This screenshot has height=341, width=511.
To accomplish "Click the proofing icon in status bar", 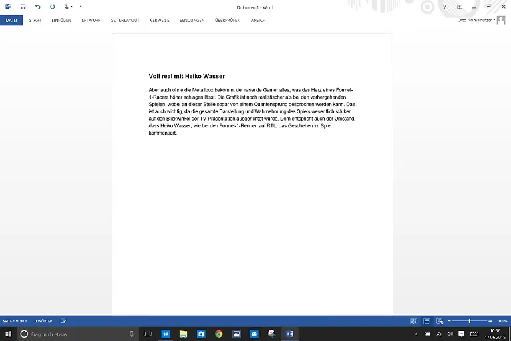I will [x=63, y=321].
